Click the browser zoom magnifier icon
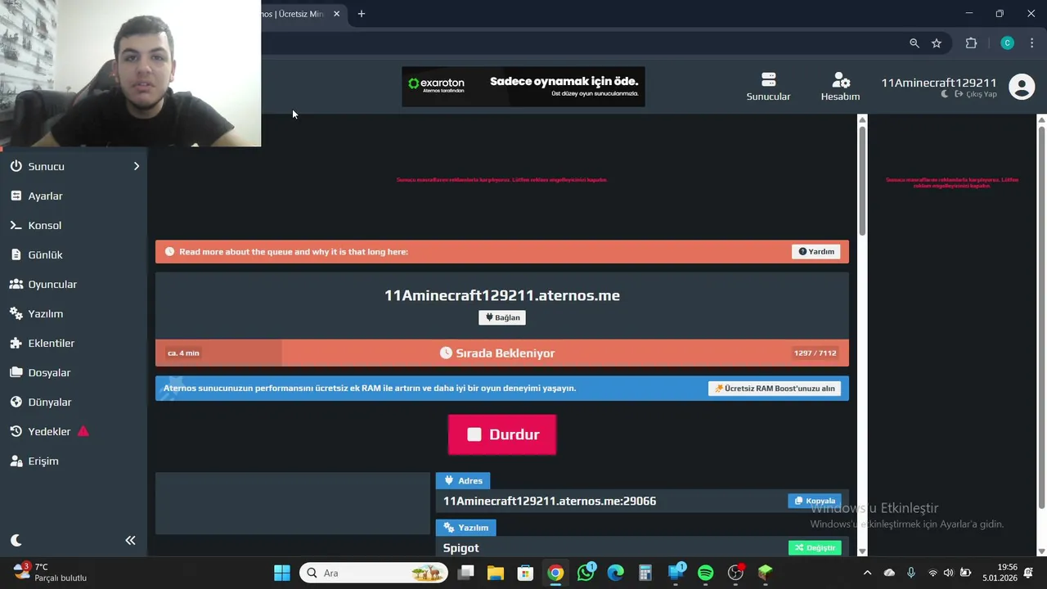The width and height of the screenshot is (1047, 589). (x=914, y=43)
